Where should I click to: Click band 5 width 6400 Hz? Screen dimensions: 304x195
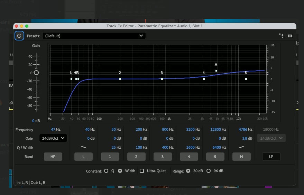pos(219,147)
